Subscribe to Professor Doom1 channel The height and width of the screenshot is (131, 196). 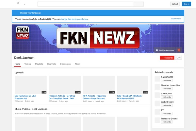point(167,122)
